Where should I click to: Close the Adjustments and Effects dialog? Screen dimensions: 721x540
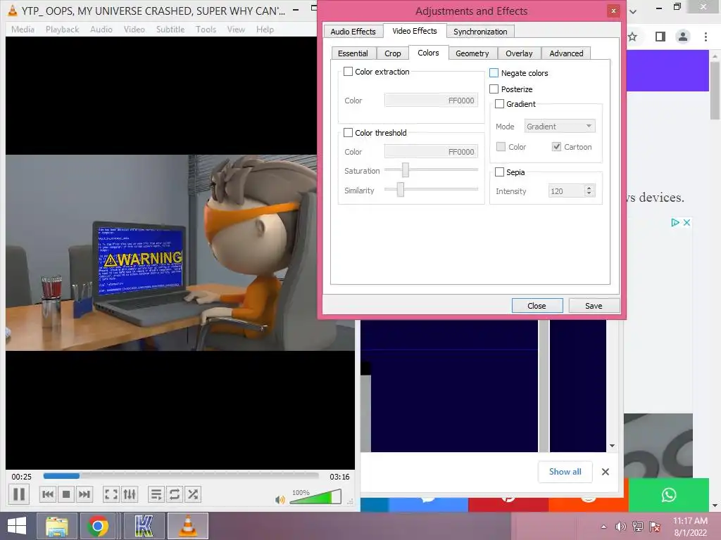click(x=537, y=306)
